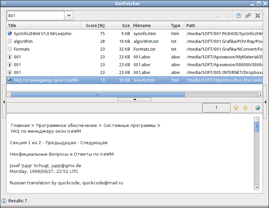Click the 001 Grafika/NConvert path cell
The width and height of the screenshot is (269, 208).
(225, 49)
